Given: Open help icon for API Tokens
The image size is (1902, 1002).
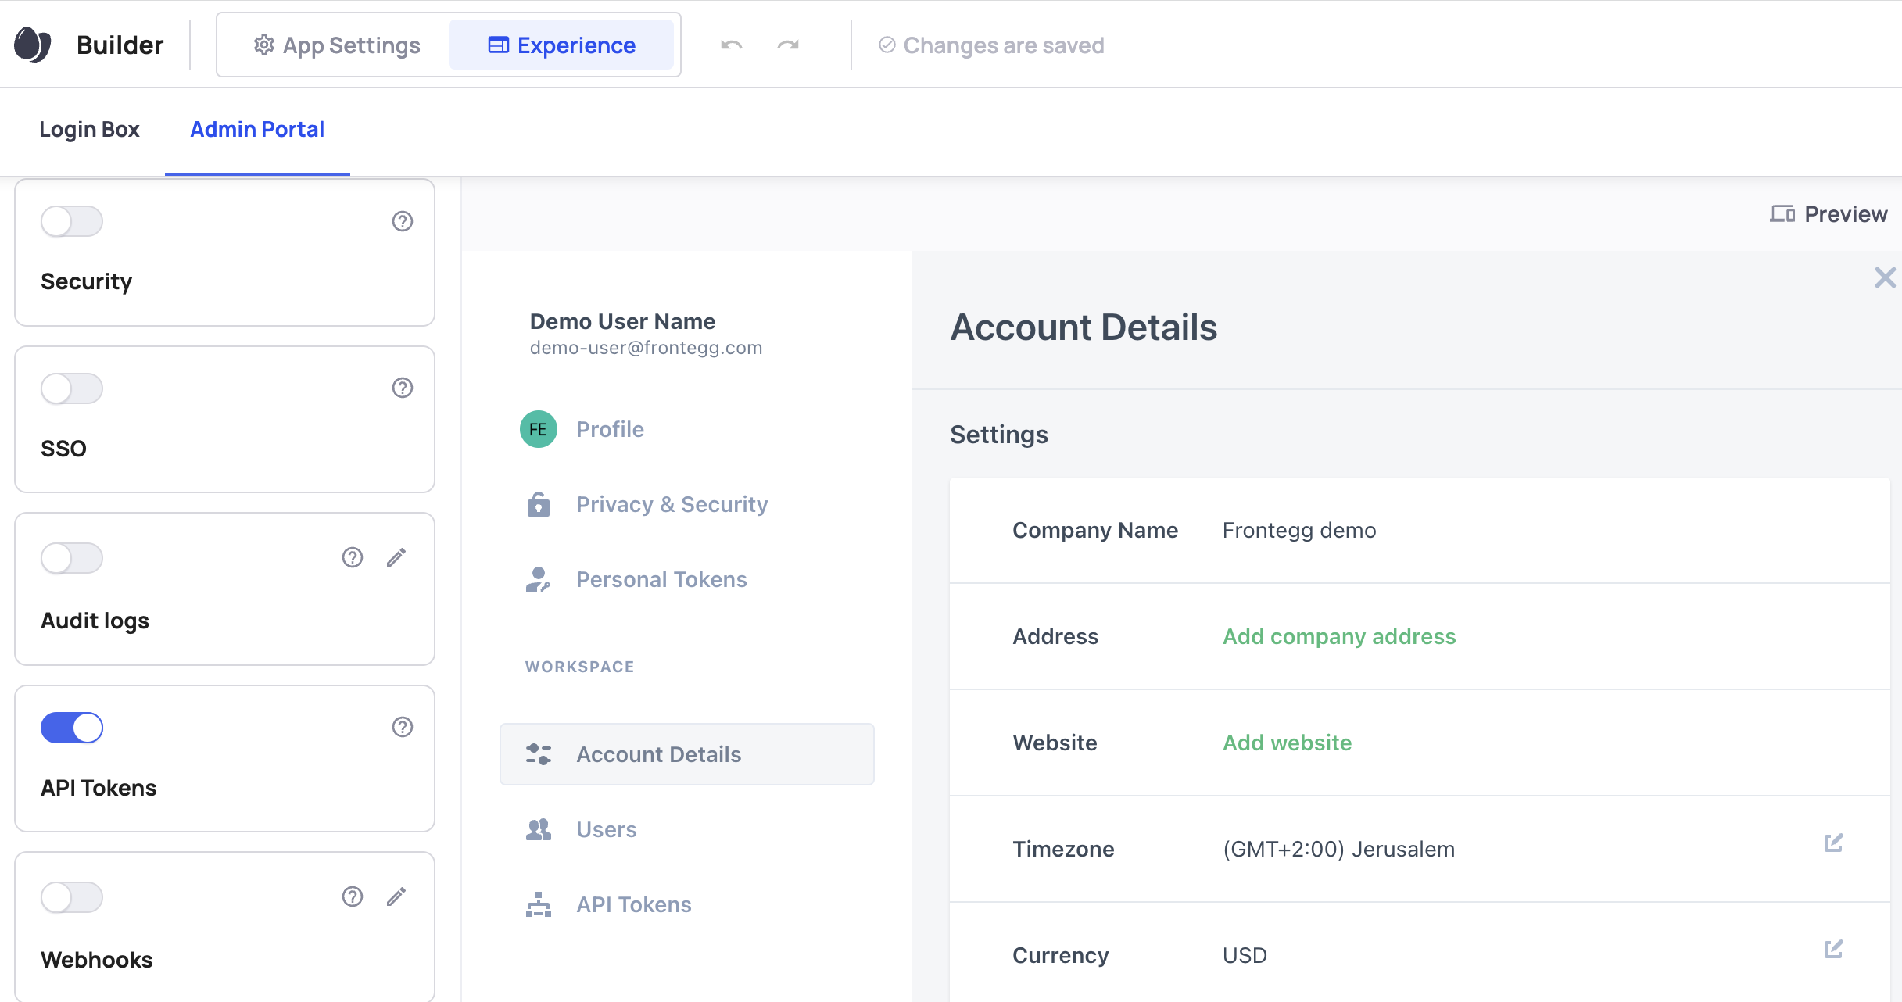Looking at the screenshot, I should 402,727.
